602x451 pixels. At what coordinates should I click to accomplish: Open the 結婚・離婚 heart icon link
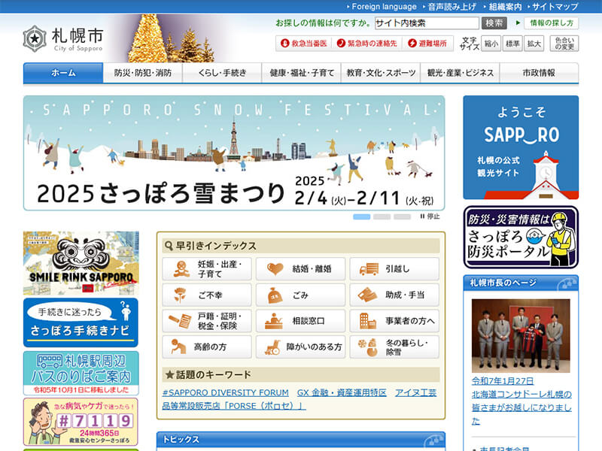click(x=275, y=269)
